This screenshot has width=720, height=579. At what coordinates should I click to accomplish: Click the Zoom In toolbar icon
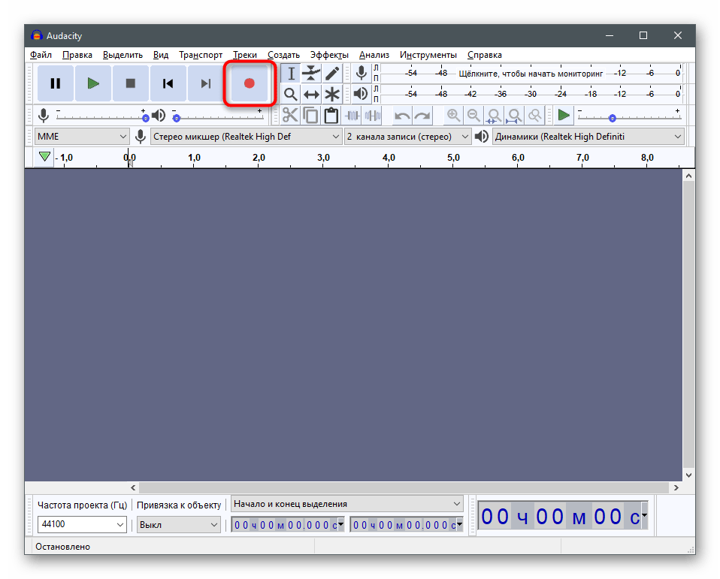pyautogui.click(x=453, y=116)
